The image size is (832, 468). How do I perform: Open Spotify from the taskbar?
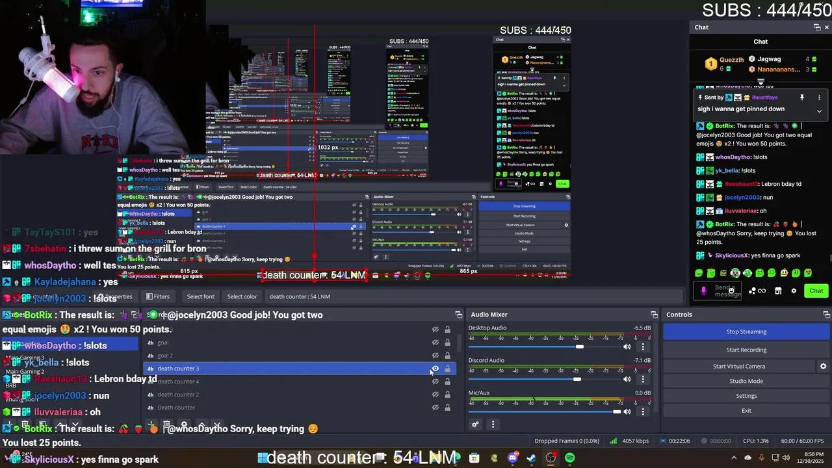570,458
